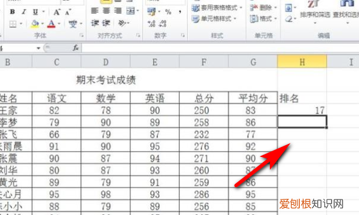Screen dimensions: 359x215
Task: Open 对齐方式 alignment dialog launcher
Action: coord(138,35)
